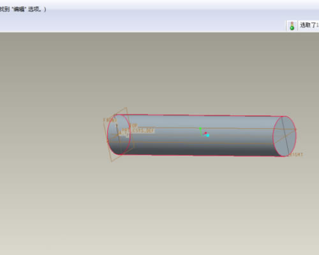Click the traffic light regeneration status icon
Image resolution: width=319 pixels, height=255 pixels.
[292, 25]
